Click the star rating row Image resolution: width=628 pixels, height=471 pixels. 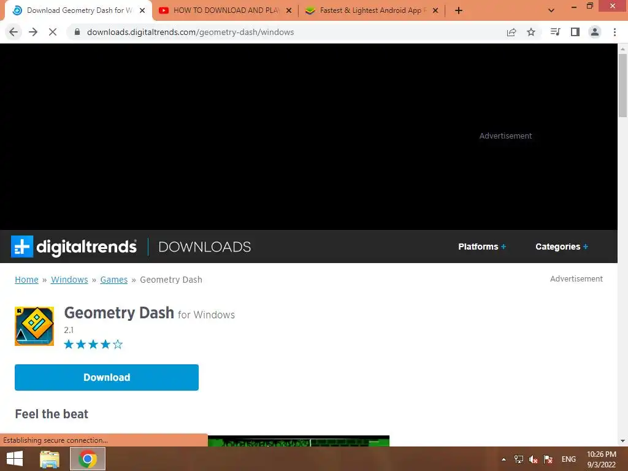click(x=93, y=345)
